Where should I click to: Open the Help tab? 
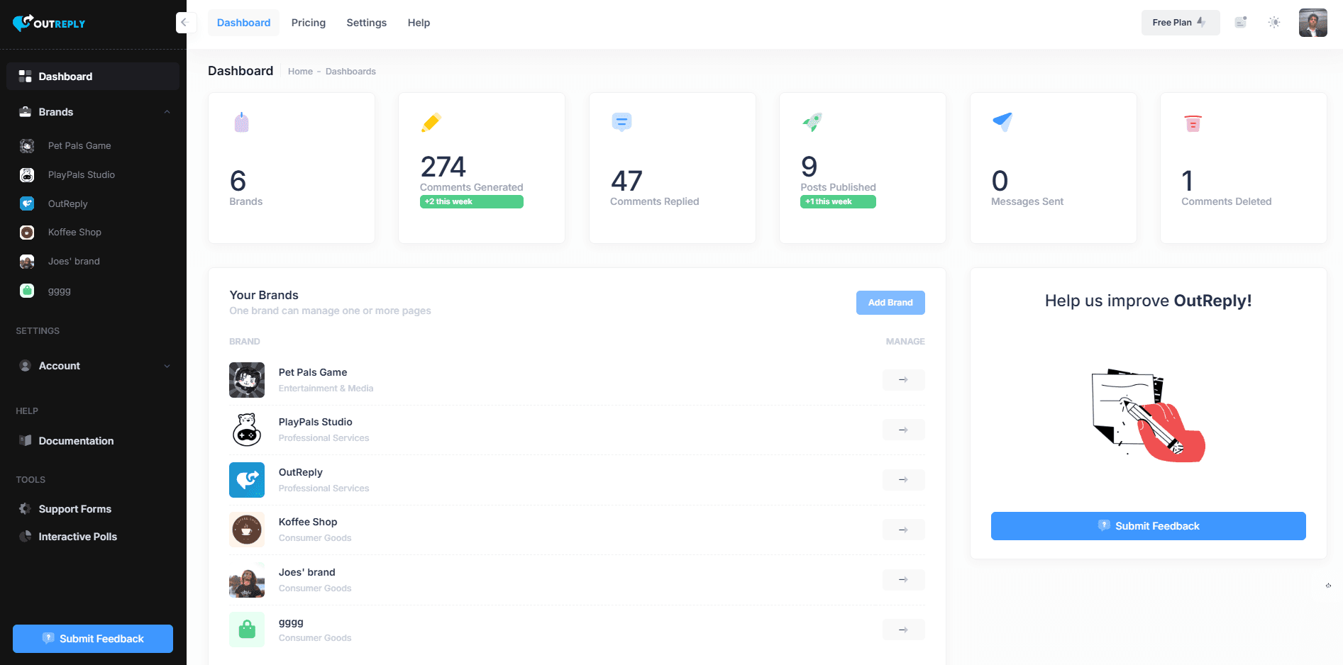pyautogui.click(x=419, y=23)
